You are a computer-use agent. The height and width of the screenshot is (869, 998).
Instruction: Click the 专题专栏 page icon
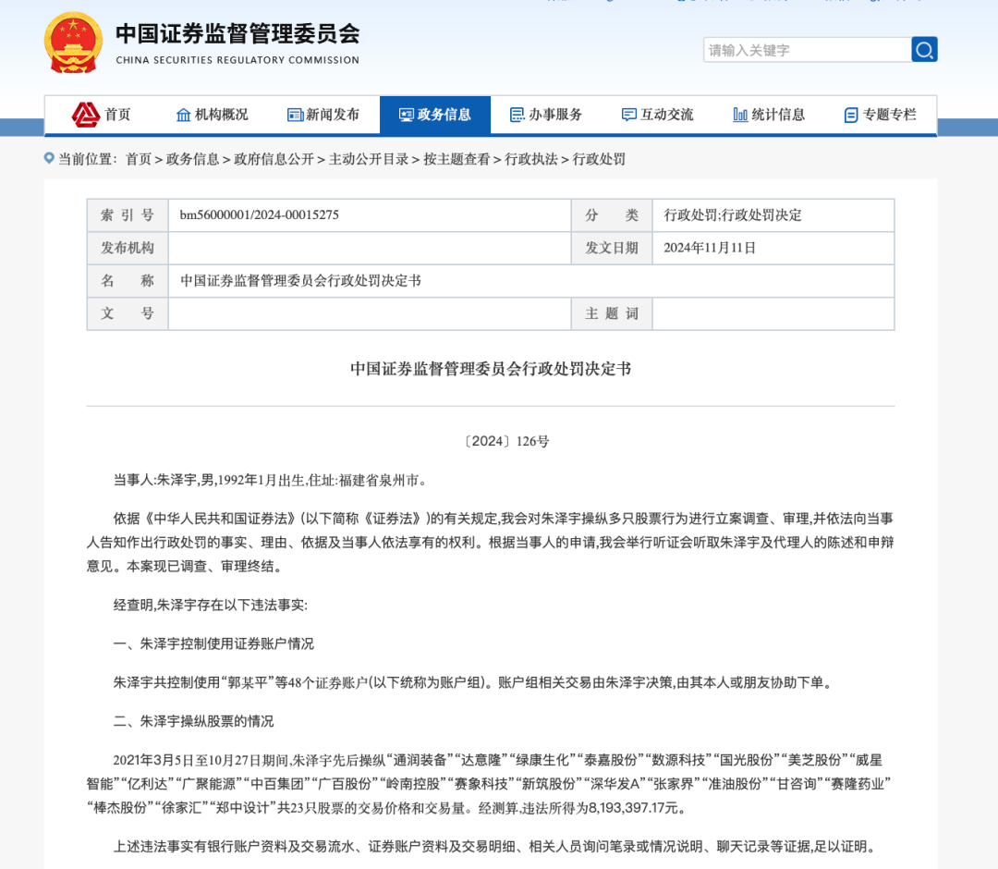pos(851,116)
